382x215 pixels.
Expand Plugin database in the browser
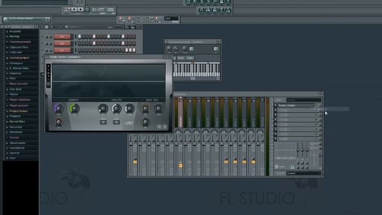(20, 100)
